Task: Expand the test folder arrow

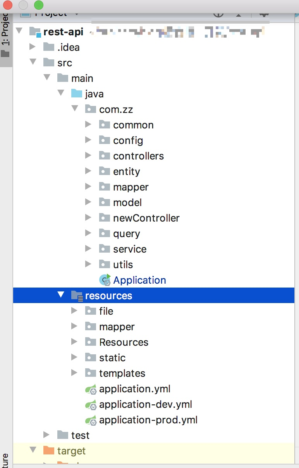Action: [46, 435]
